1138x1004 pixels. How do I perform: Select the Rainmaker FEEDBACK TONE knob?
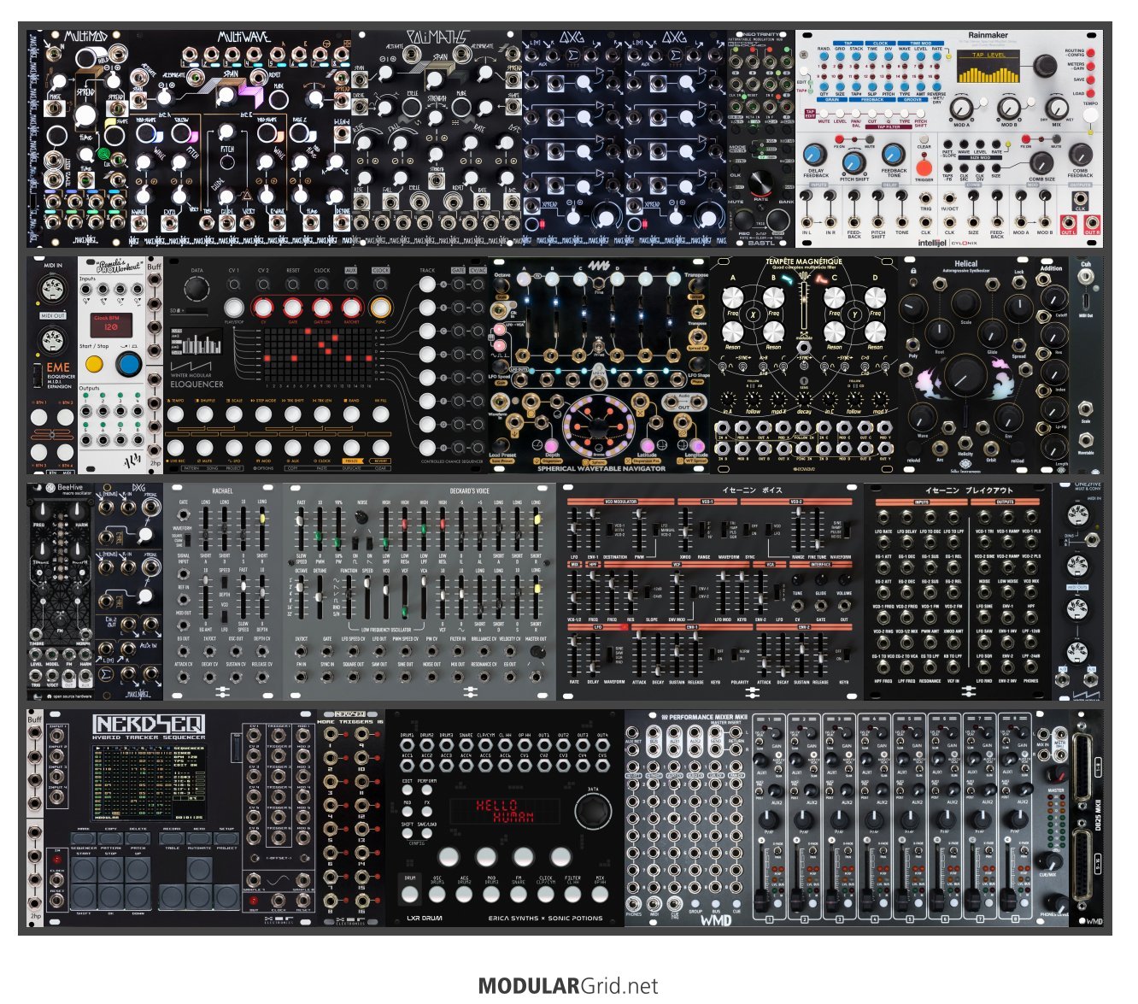pos(894,155)
